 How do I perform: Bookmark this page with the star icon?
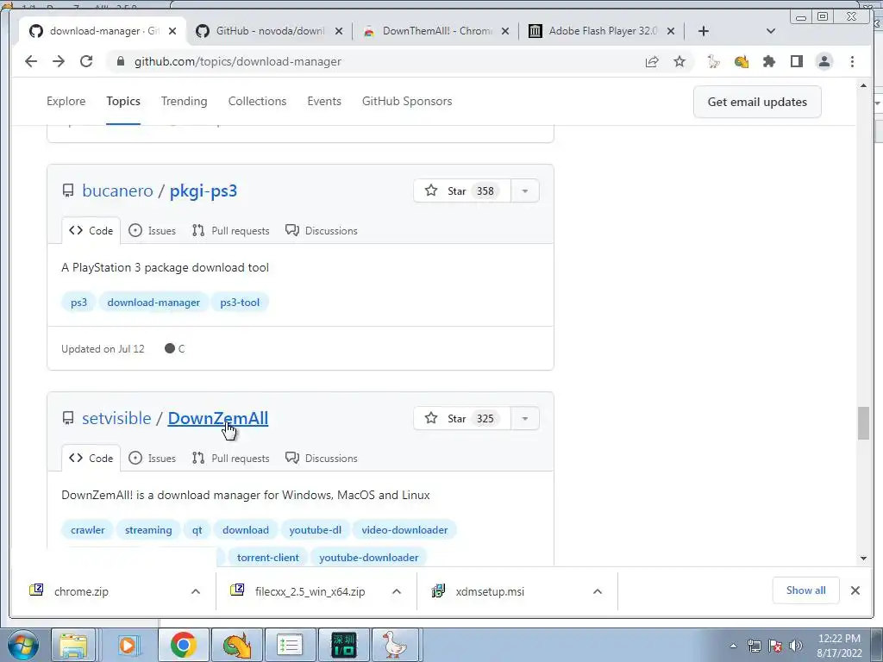pos(679,61)
